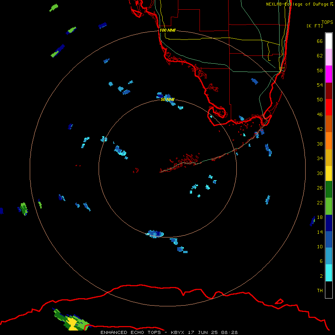The image size is (335, 335).
Task: Pick the yellow legend swatch
Action: pos(329,173)
